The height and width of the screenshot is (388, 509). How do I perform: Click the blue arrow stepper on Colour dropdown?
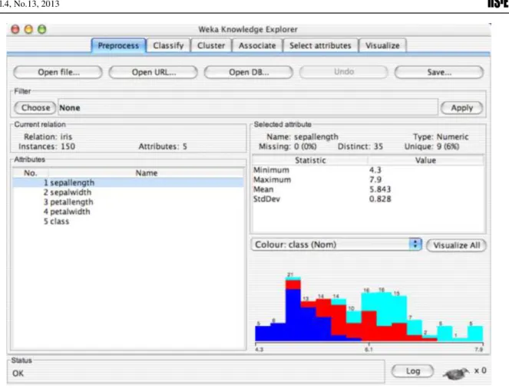pyautogui.click(x=415, y=245)
